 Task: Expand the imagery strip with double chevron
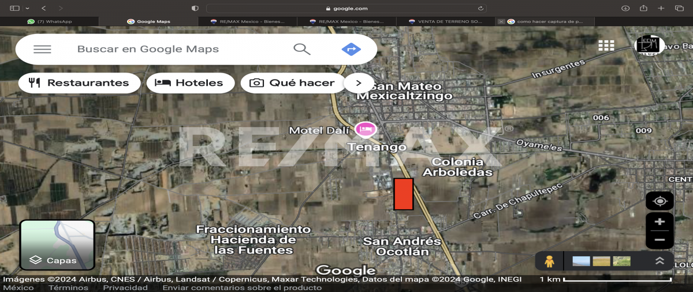coord(660,261)
